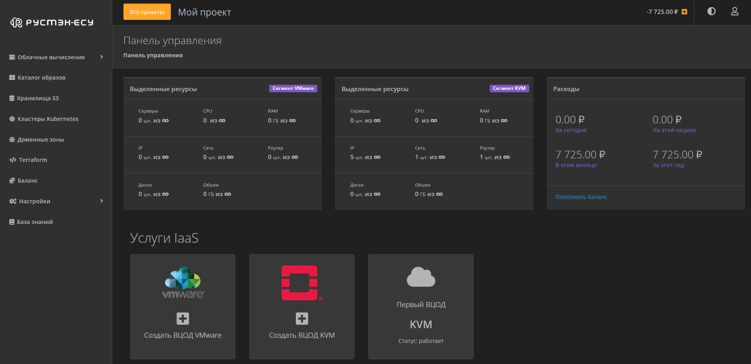Click the Terraform code icon
751x364 pixels.
[13, 160]
